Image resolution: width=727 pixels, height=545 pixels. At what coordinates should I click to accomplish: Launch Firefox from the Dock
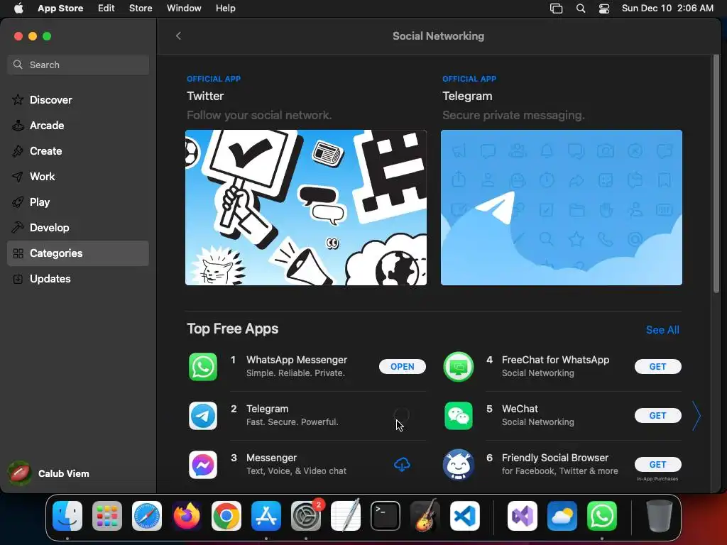tap(187, 516)
